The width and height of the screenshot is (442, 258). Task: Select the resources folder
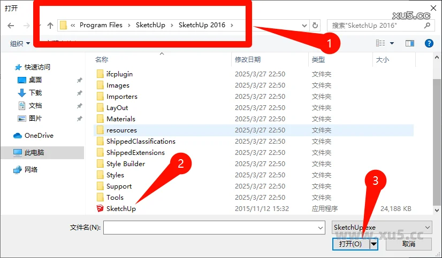121,130
